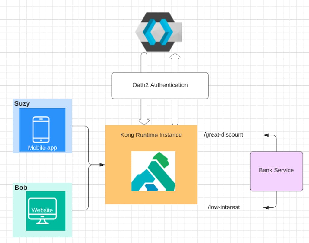This screenshot has height=243, width=309.
Task: Select the /great-discount route text
Action: coord(223,135)
